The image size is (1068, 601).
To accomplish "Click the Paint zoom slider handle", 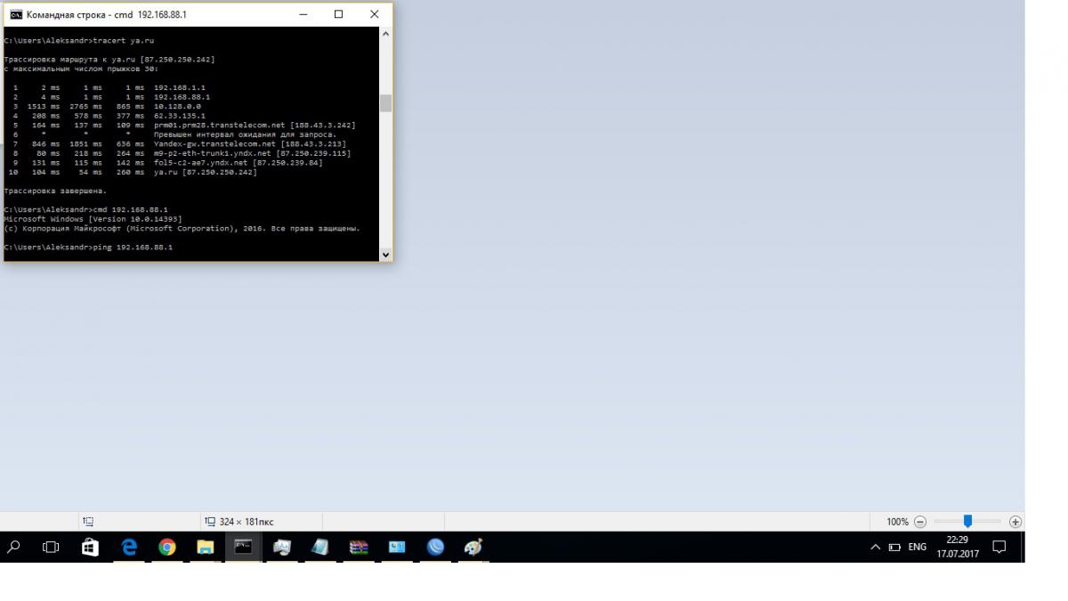I will (967, 522).
